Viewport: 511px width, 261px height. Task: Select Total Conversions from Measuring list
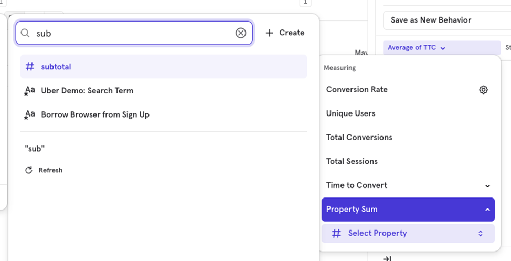click(359, 138)
